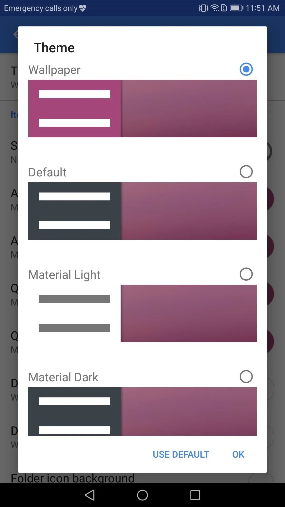Viewport: 285px width, 507px height.
Task: Tap the Default theme preview thumbnail
Action: 142,211
